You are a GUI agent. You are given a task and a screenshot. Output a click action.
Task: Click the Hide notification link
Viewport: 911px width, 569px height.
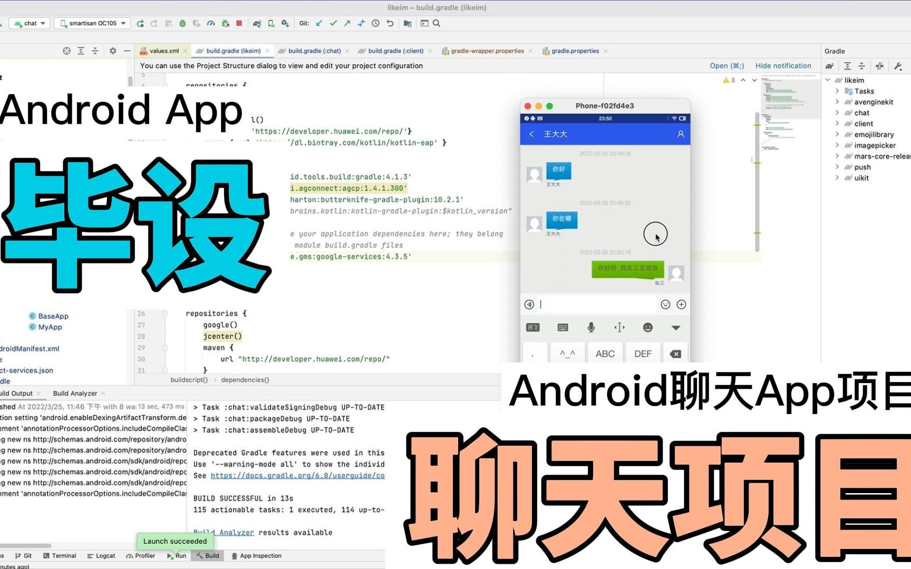783,65
